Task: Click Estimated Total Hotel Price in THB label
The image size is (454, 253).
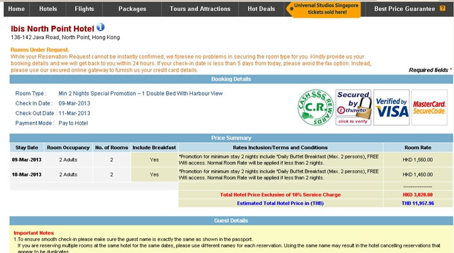Action: pyautogui.click(x=280, y=204)
